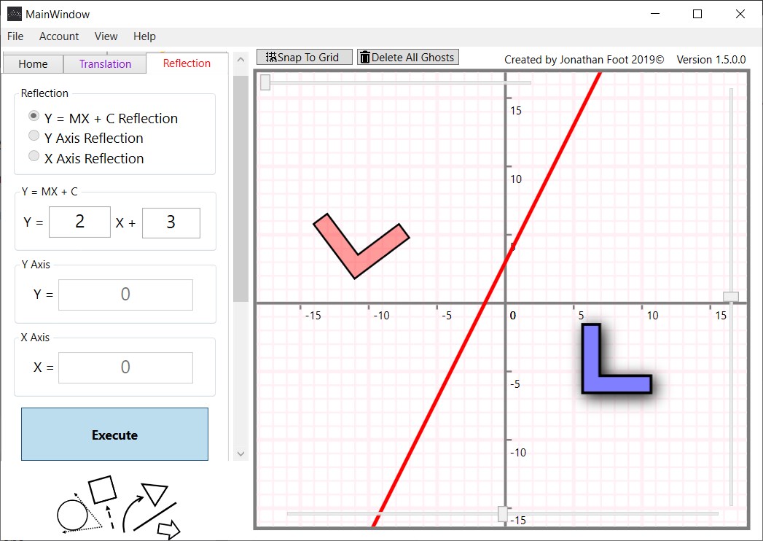Click the Version 1.5.0.0 text

tap(711, 59)
